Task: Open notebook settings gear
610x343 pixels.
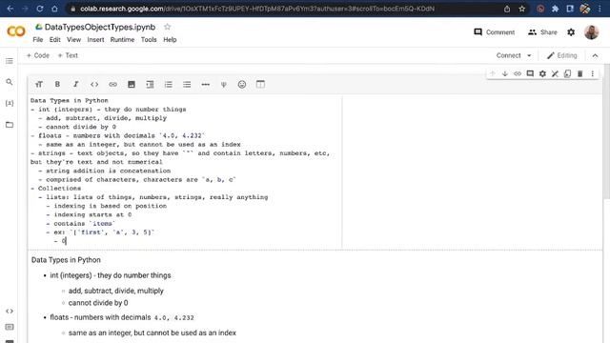Action: pyautogui.click(x=571, y=32)
